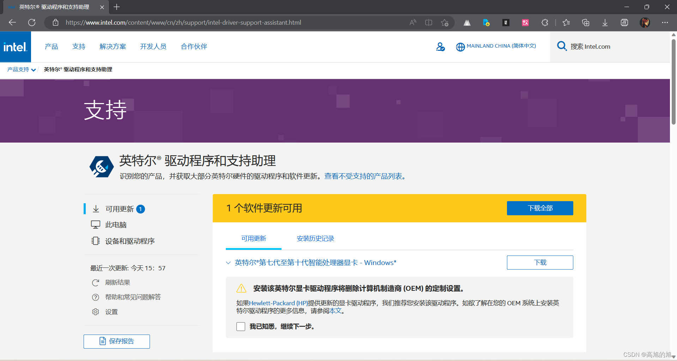Open favorites list icon
The height and width of the screenshot is (361, 677).
point(566,23)
